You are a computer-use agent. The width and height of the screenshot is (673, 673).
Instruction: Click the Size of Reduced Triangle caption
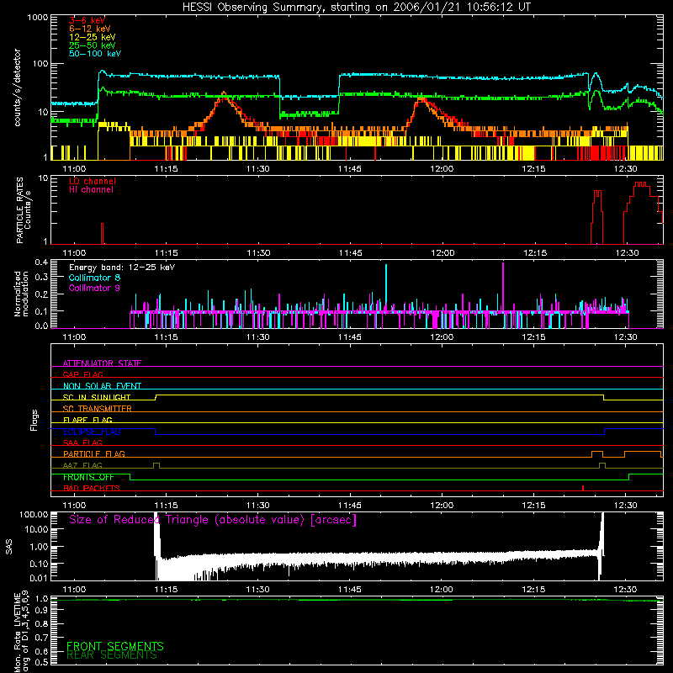click(x=213, y=520)
